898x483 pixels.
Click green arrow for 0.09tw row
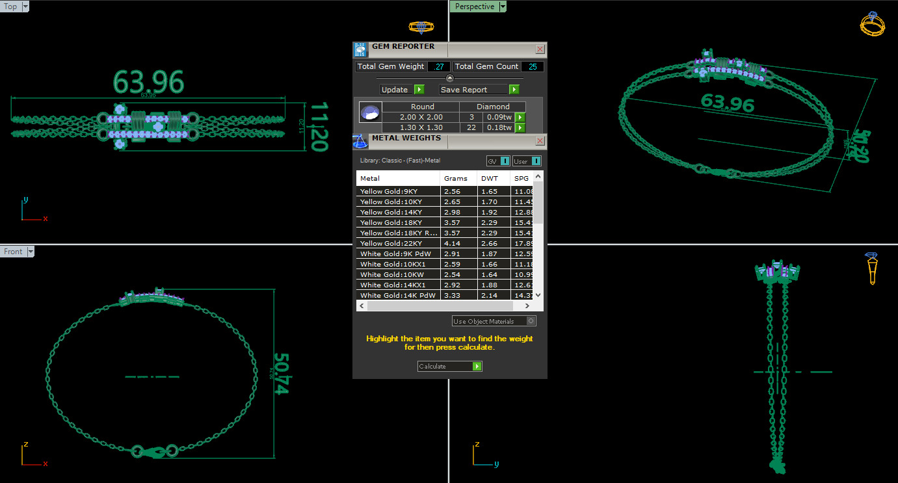pyautogui.click(x=520, y=117)
